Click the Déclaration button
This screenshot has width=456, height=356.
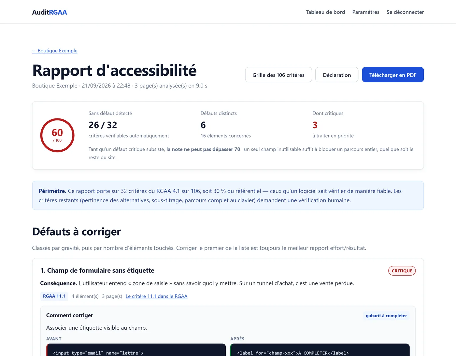point(337,75)
